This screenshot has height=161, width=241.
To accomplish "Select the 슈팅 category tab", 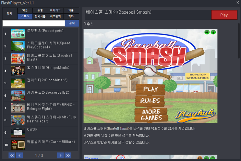I will click(40, 10).
